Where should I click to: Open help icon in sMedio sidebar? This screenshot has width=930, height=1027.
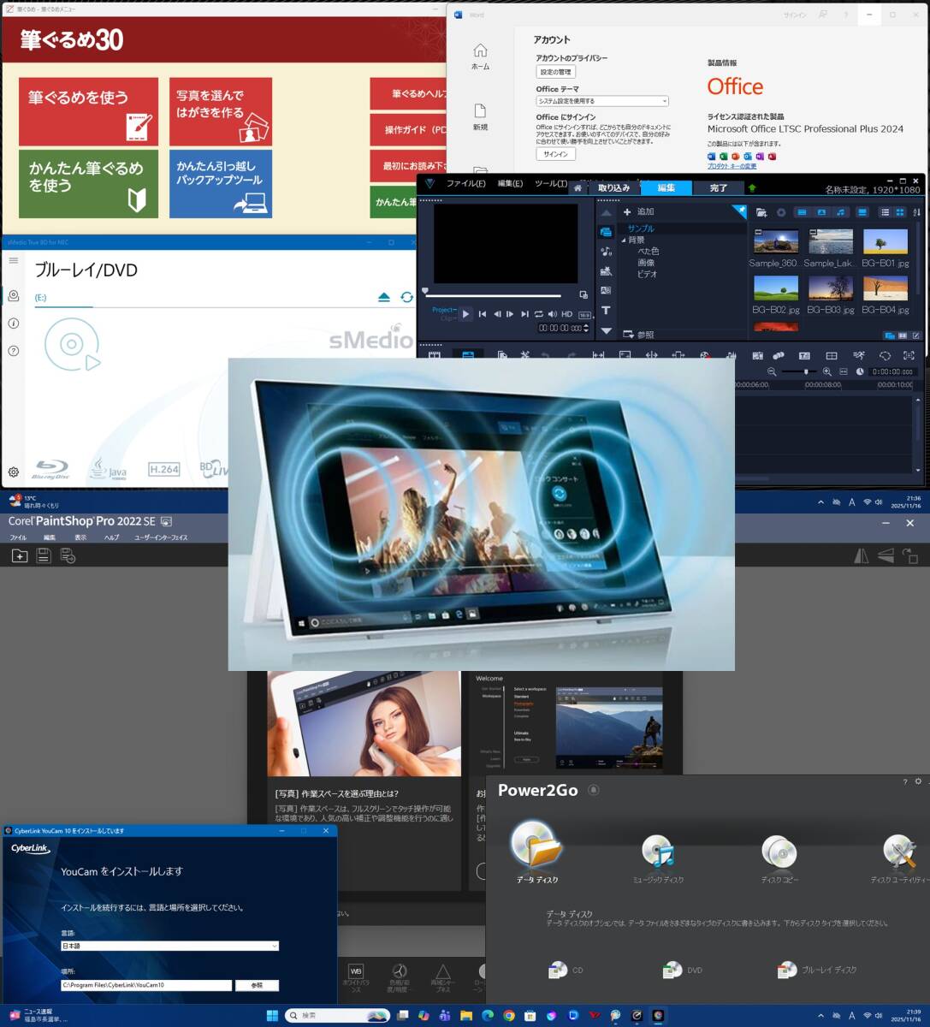tap(14, 351)
